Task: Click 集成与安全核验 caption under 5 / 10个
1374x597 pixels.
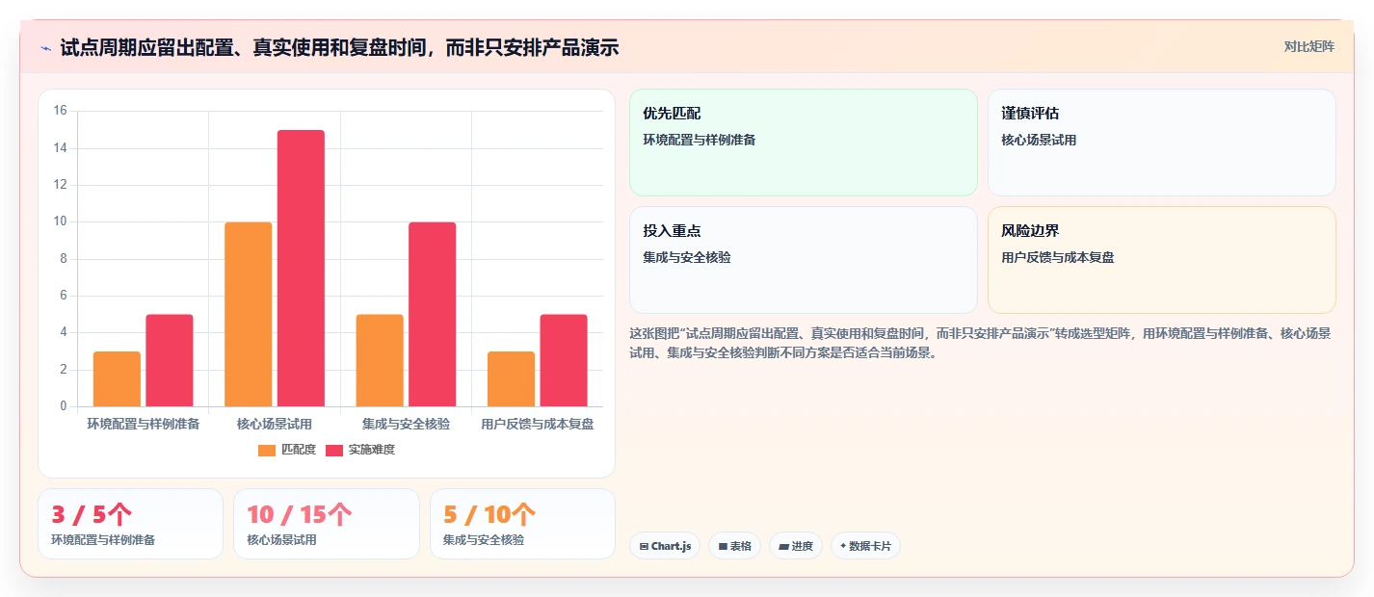Action: coord(484,540)
